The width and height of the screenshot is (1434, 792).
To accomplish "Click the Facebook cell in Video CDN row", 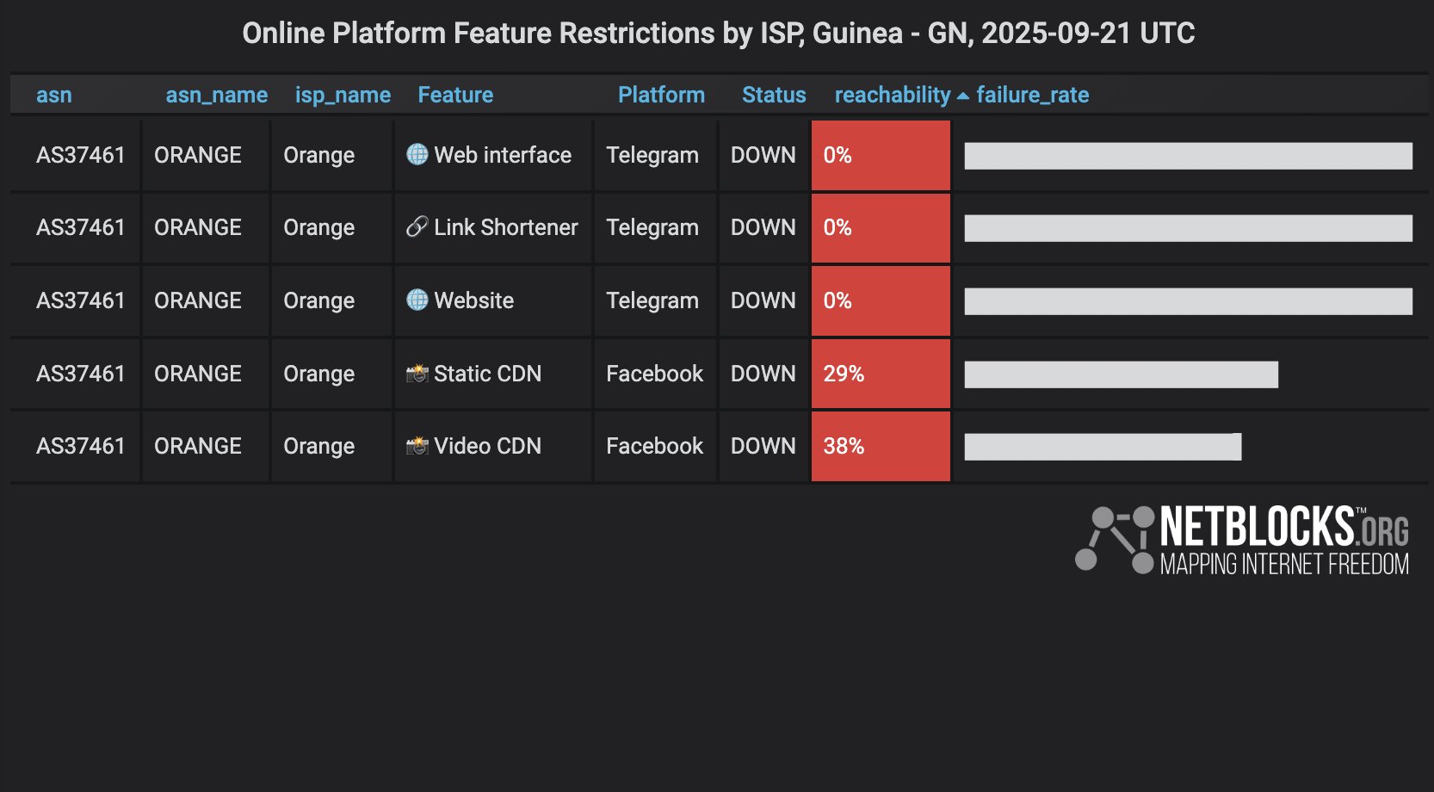I will coord(654,446).
